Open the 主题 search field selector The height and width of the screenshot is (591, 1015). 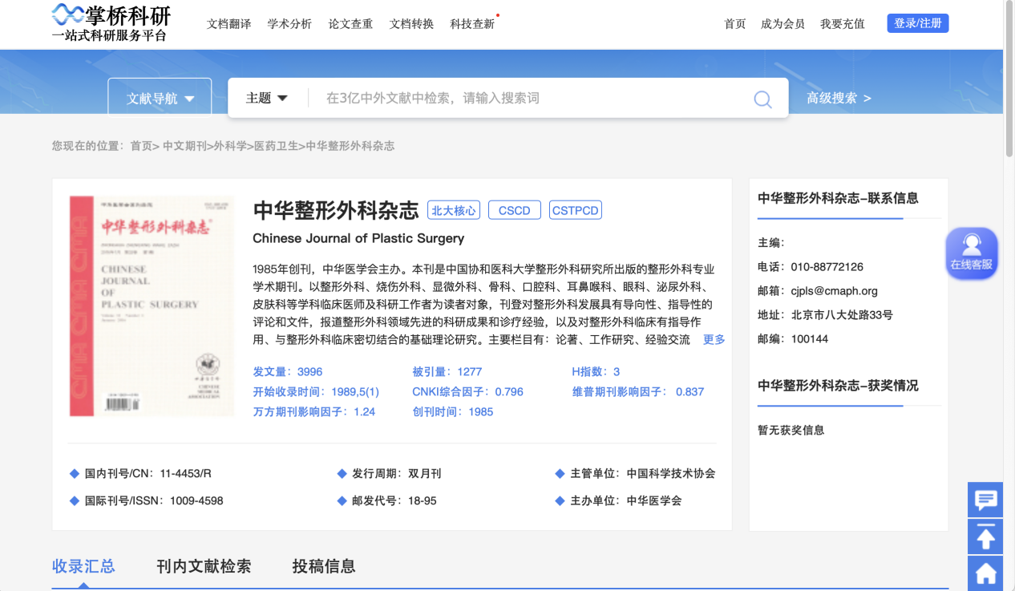pyautogui.click(x=266, y=98)
